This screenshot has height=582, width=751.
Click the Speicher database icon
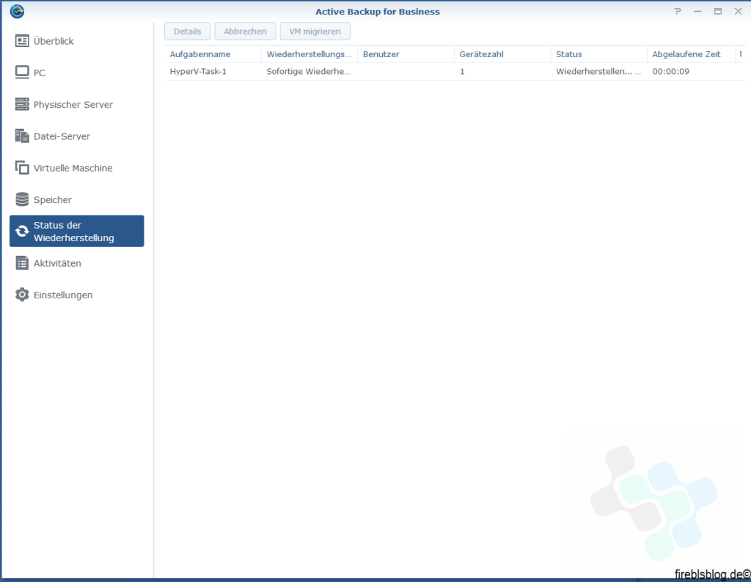point(22,199)
